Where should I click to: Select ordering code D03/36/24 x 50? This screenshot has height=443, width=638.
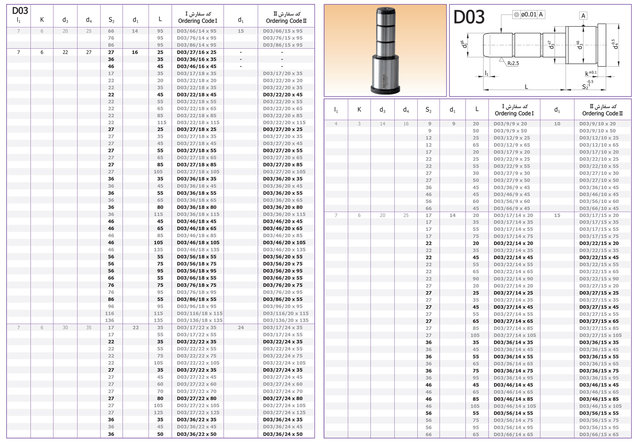[x=283, y=434]
